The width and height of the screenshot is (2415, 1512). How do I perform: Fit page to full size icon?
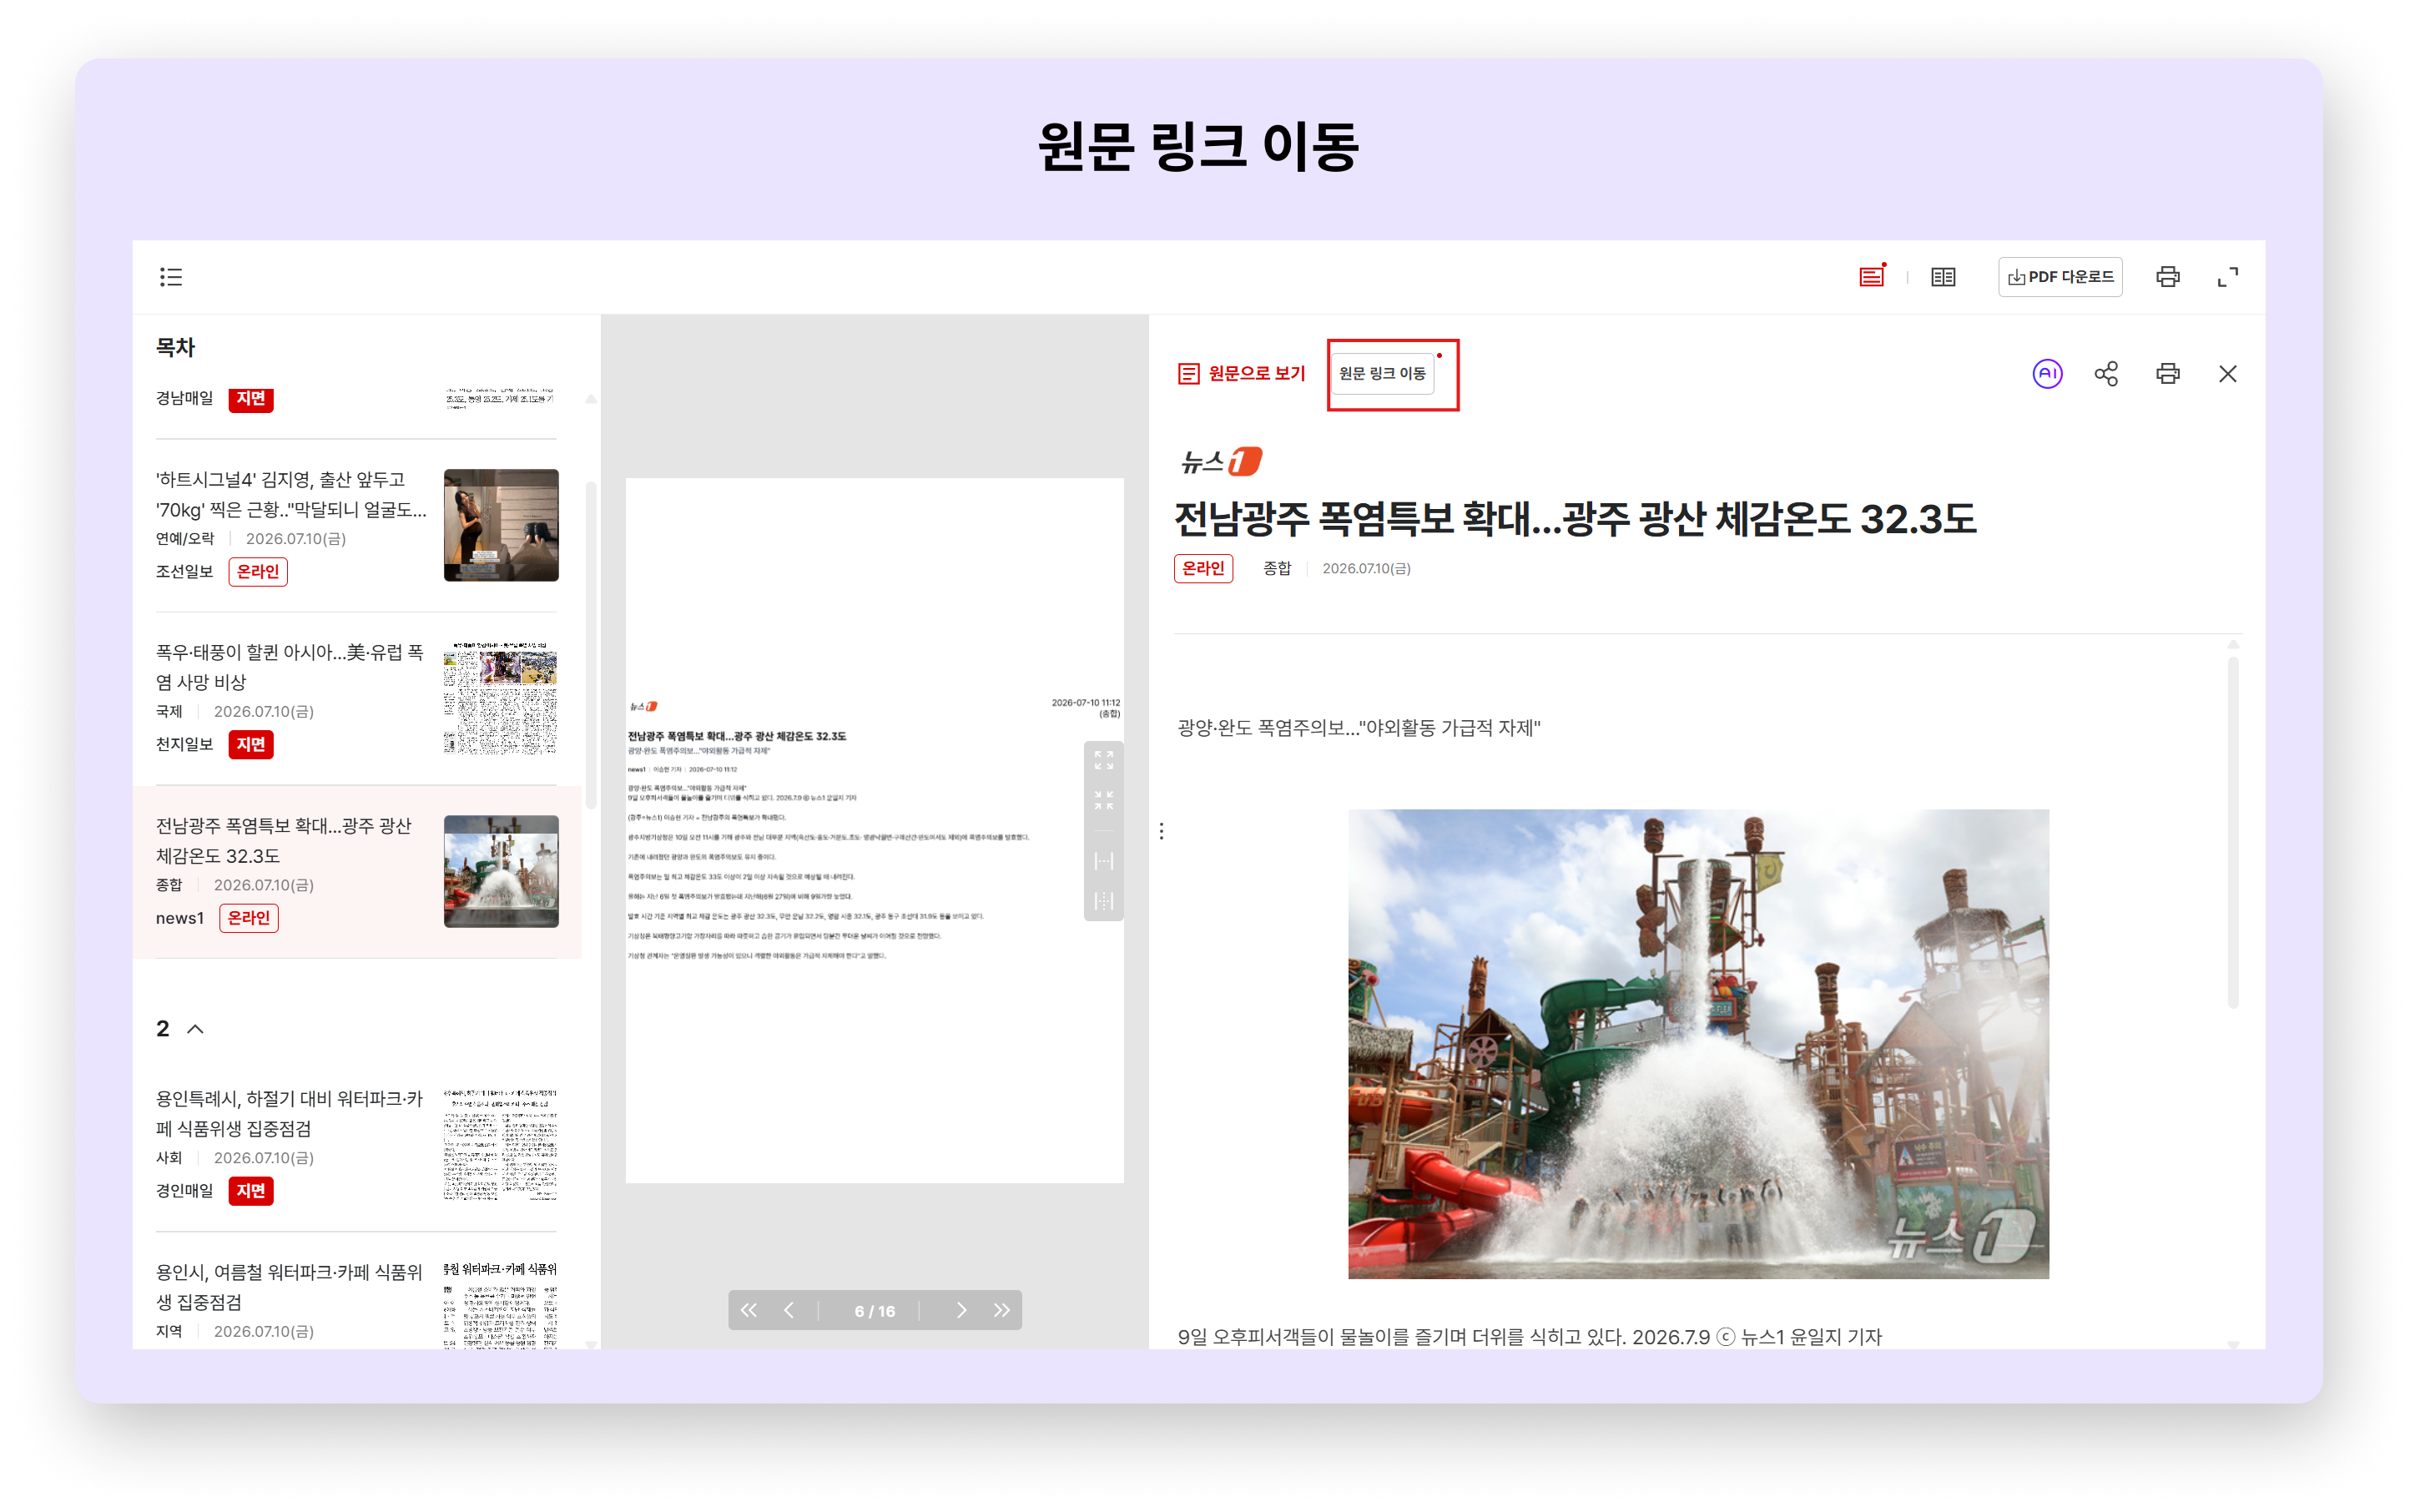coord(1103,900)
